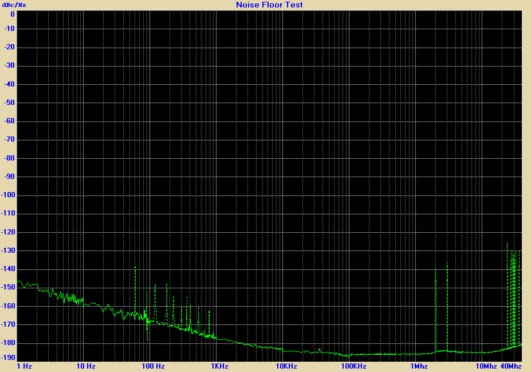Click the '10 Hz' frequency axis label
Screen dimensions: 531x372
point(86,366)
